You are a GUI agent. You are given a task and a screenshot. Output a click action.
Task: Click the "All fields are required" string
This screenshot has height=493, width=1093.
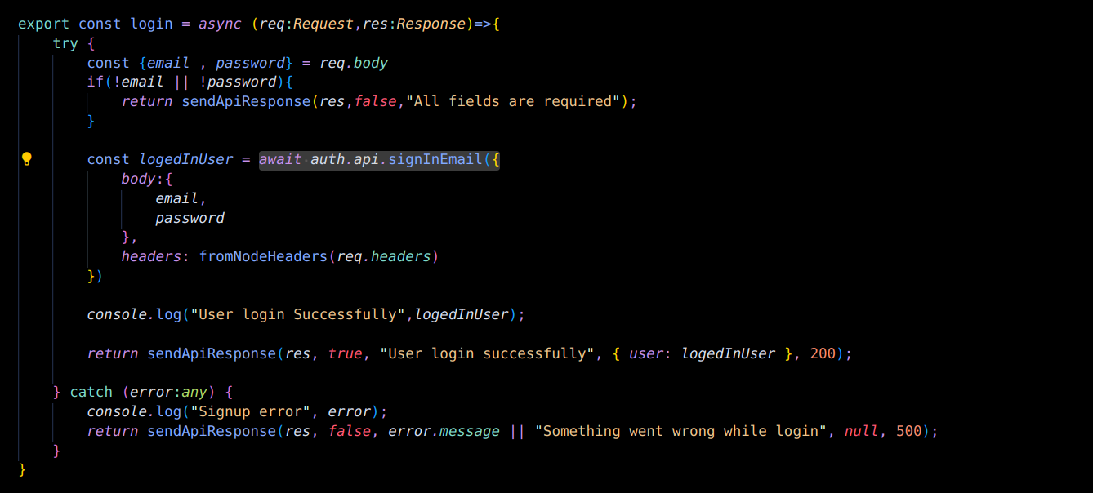tap(516, 101)
